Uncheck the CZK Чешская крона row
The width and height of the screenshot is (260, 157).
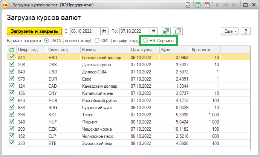(x=12, y=128)
